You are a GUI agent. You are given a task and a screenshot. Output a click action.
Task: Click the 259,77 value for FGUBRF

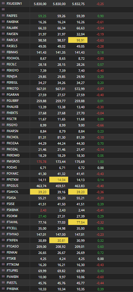(61, 101)
